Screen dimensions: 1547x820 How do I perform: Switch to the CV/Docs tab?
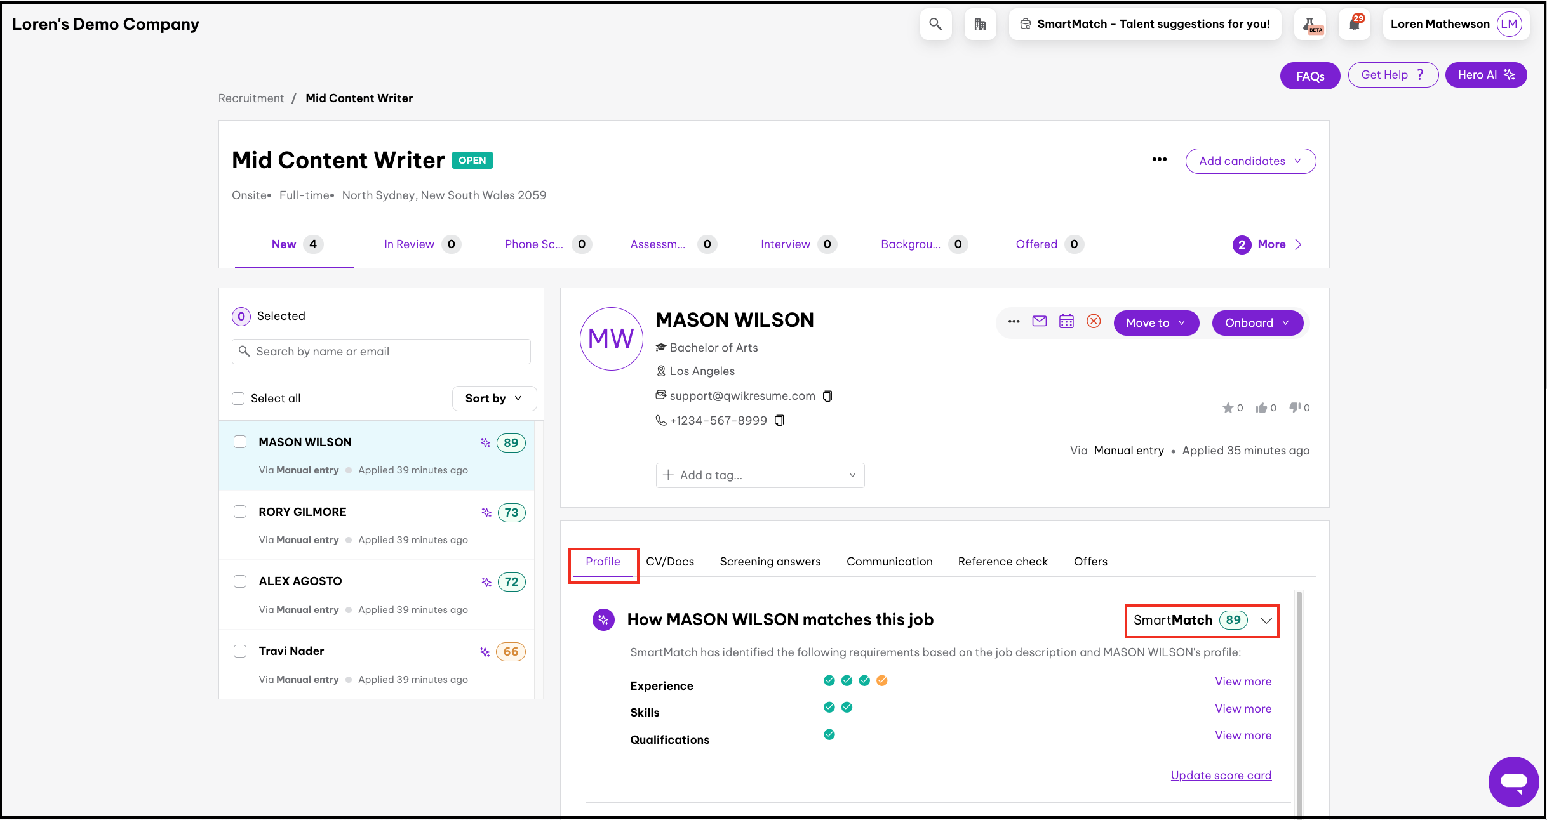pos(669,562)
